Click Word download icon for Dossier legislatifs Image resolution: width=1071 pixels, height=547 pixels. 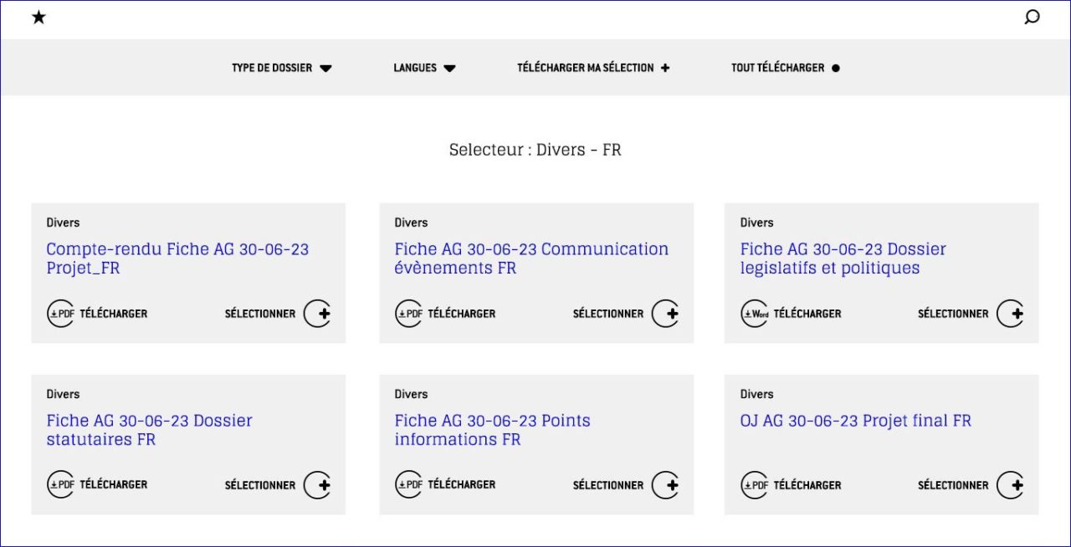(755, 314)
